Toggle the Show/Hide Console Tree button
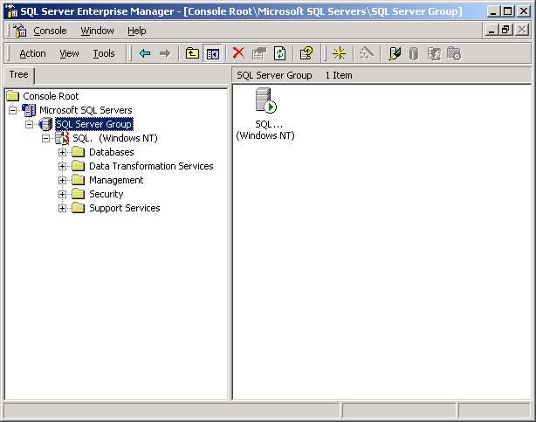Viewport: 536px width, 422px height. (x=212, y=53)
